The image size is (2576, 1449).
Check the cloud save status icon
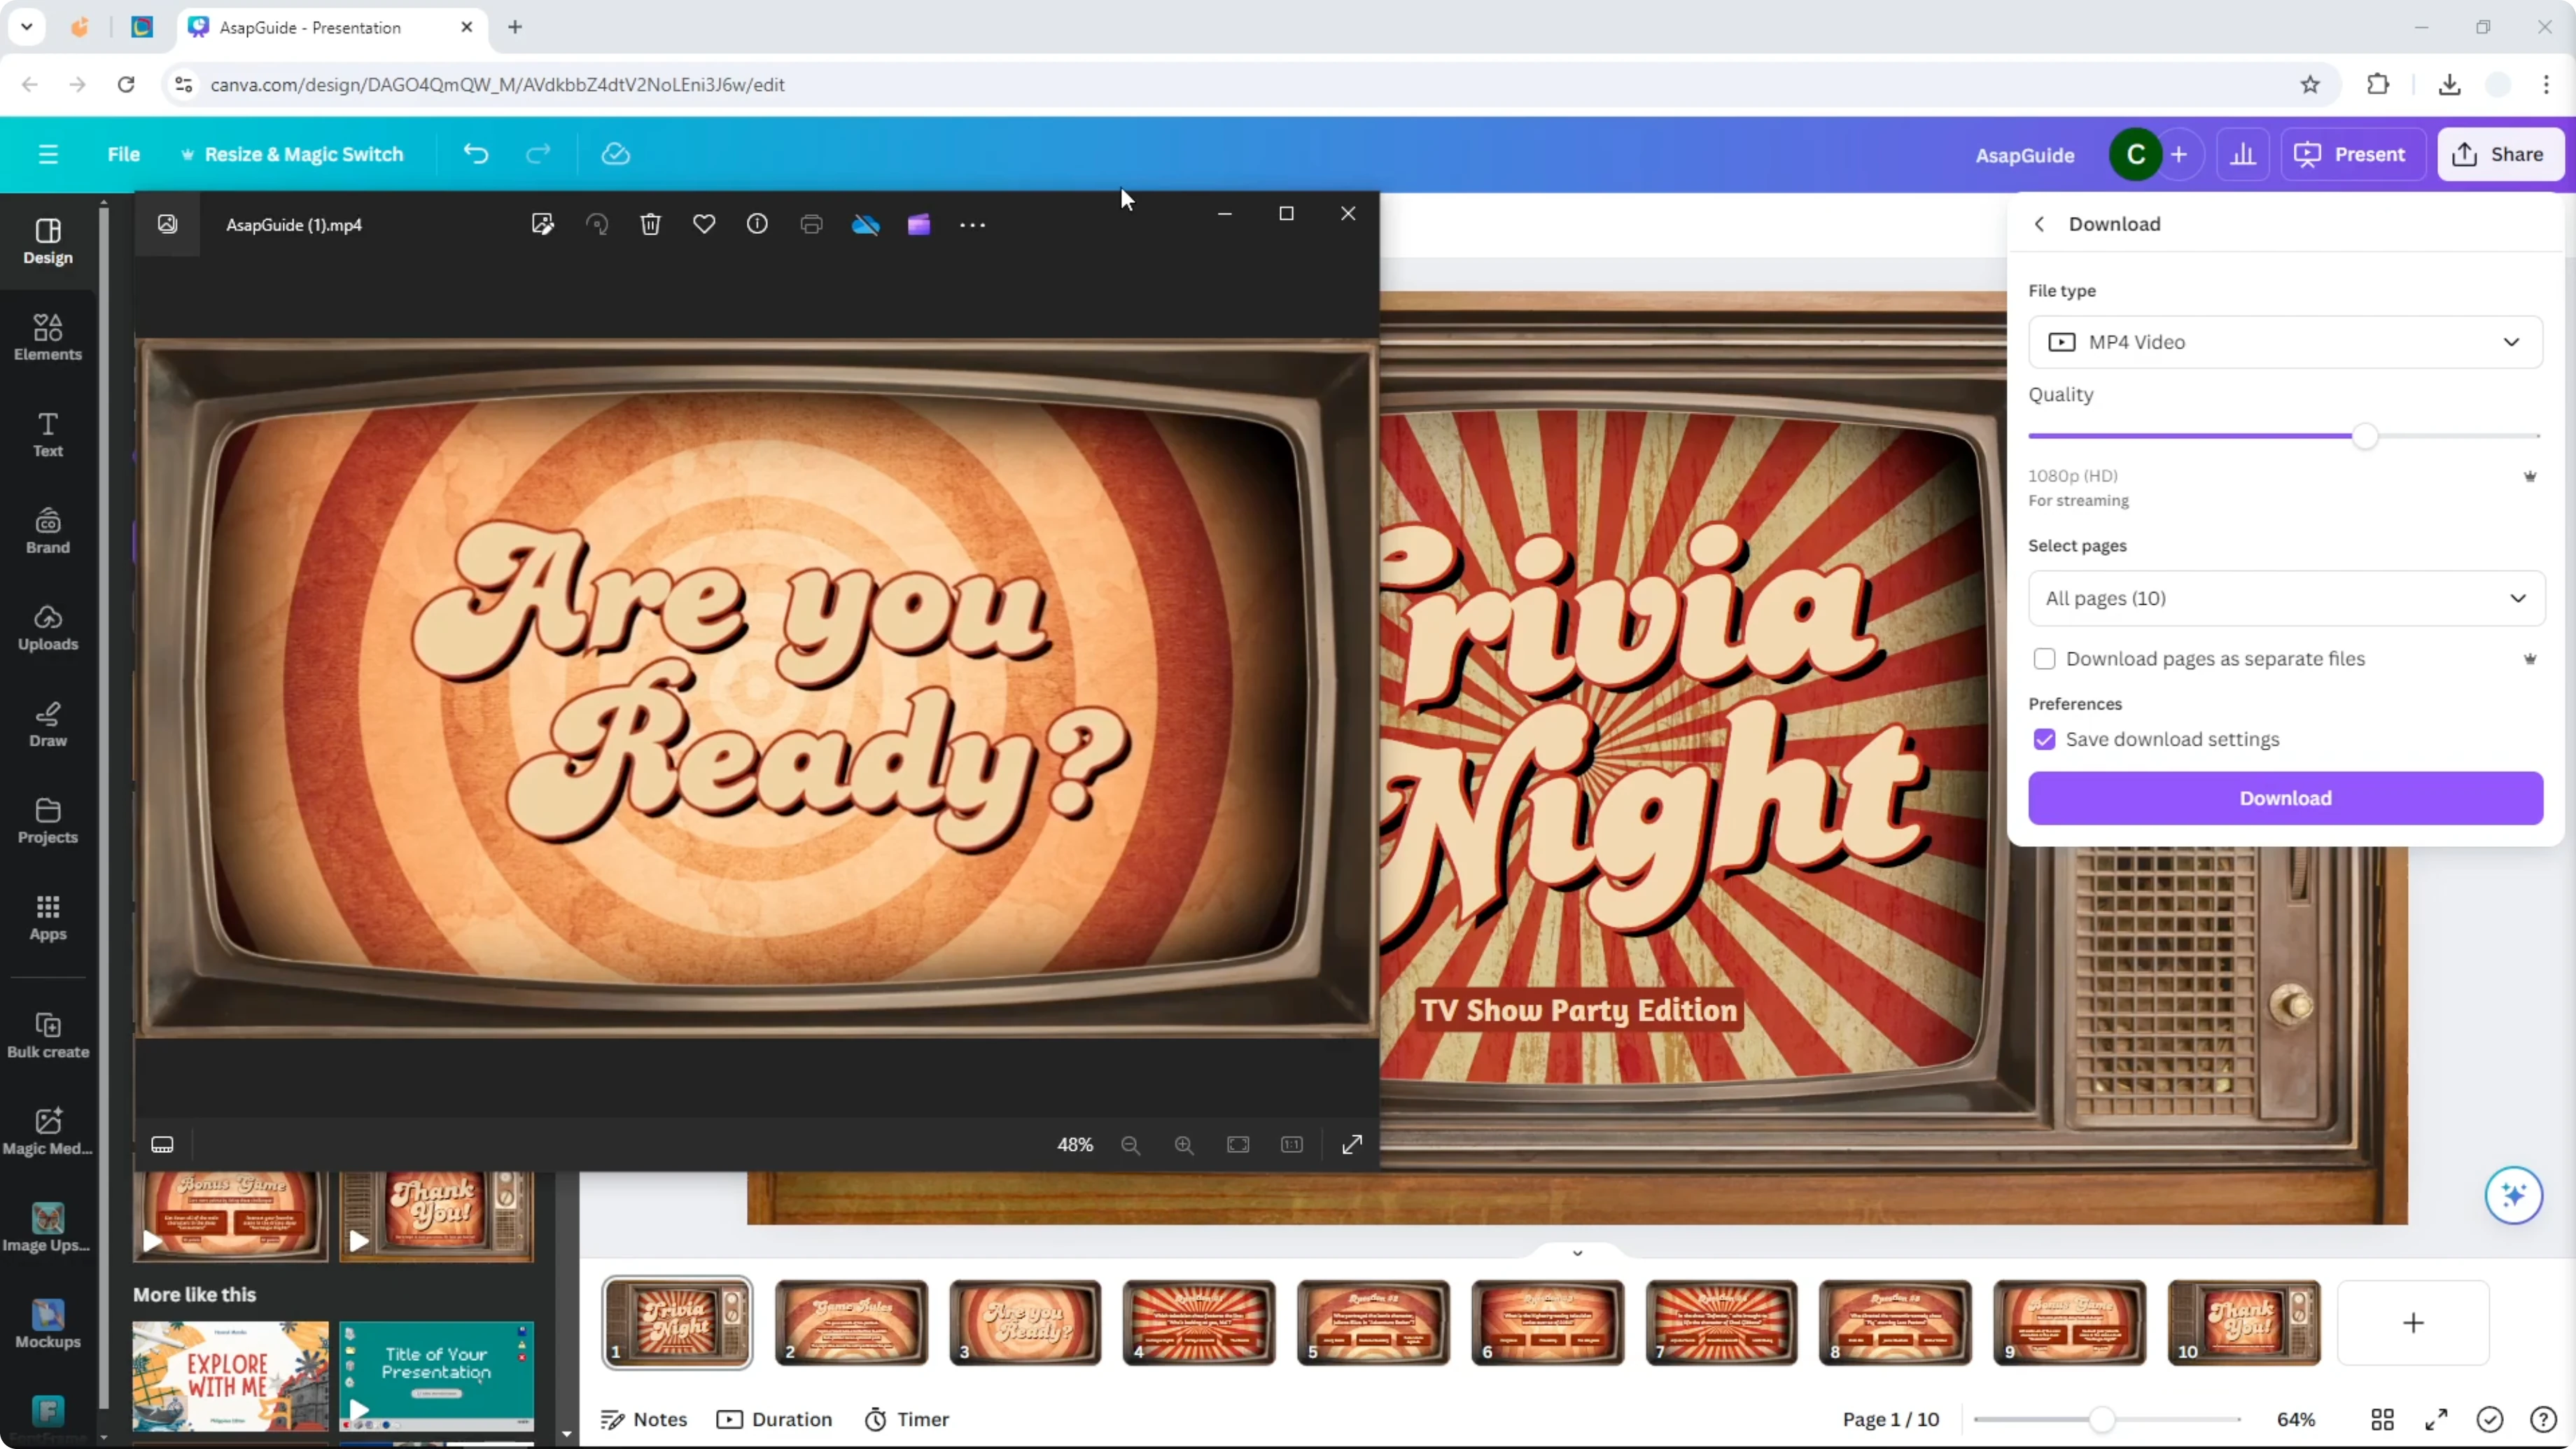click(615, 154)
